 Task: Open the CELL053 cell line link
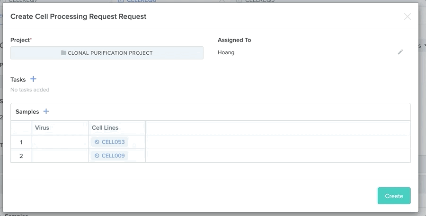109,142
